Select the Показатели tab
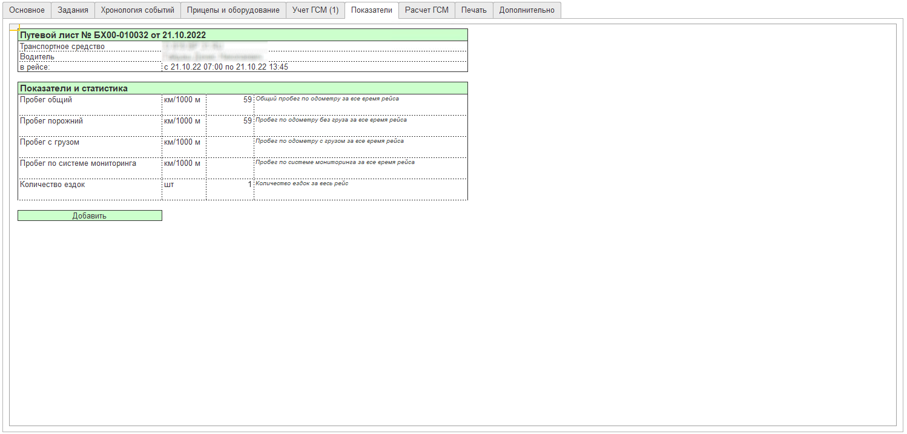Image resolution: width=907 pixels, height=434 pixels. pos(371,10)
